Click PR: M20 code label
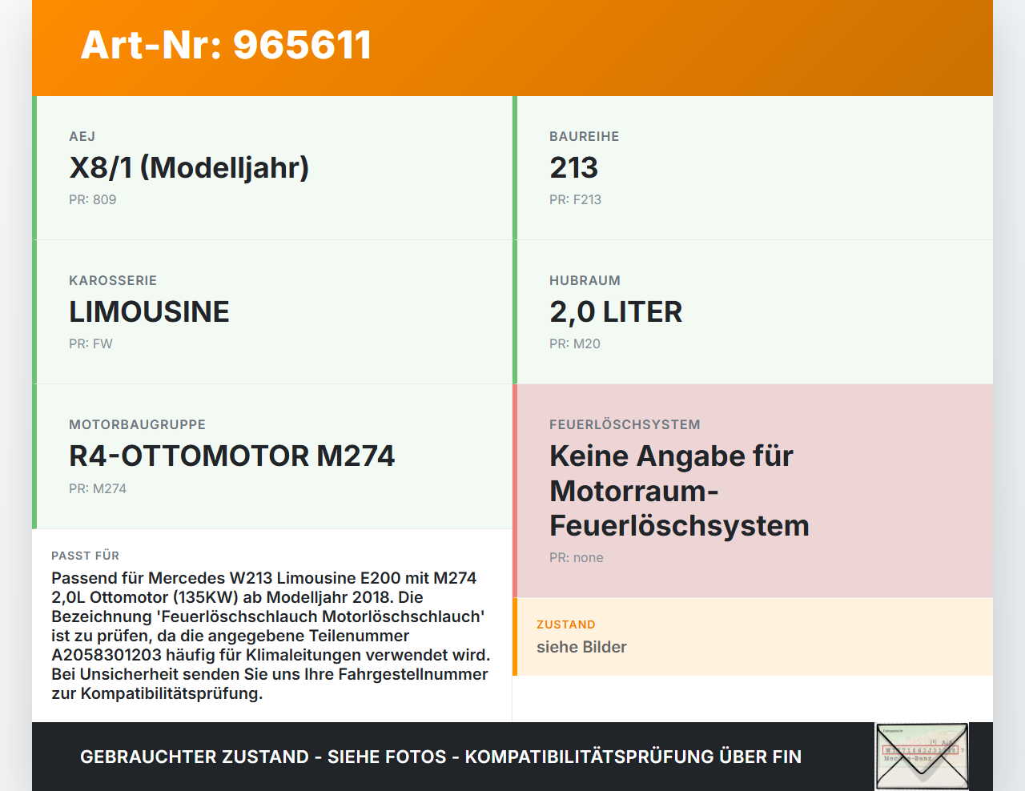 click(574, 343)
